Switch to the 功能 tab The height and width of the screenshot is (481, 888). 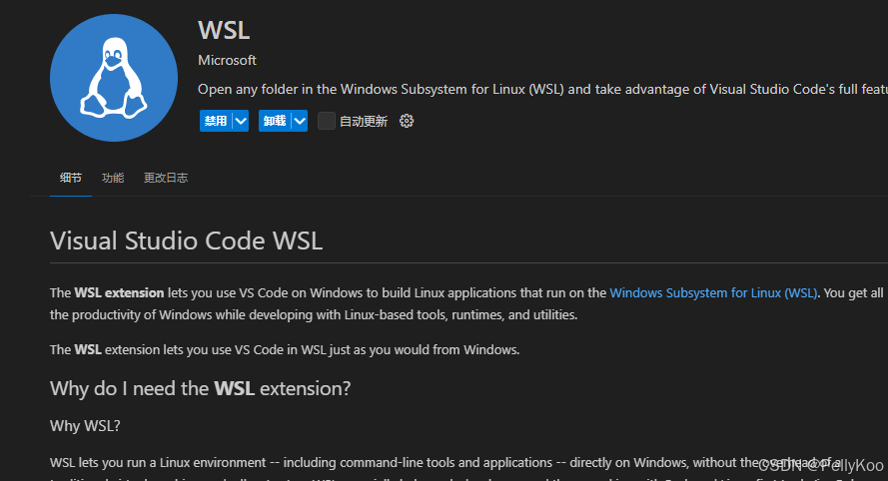pyautogui.click(x=113, y=178)
